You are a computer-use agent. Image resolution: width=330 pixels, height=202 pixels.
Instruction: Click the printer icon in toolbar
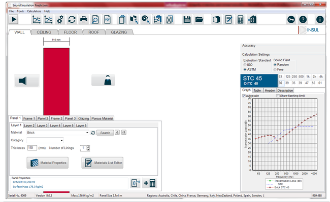[x=84, y=20]
